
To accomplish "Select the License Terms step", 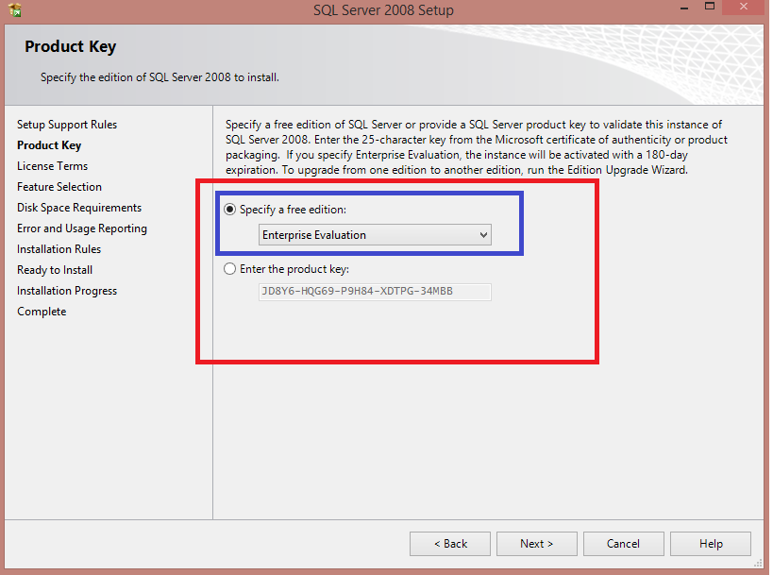I will point(52,166).
